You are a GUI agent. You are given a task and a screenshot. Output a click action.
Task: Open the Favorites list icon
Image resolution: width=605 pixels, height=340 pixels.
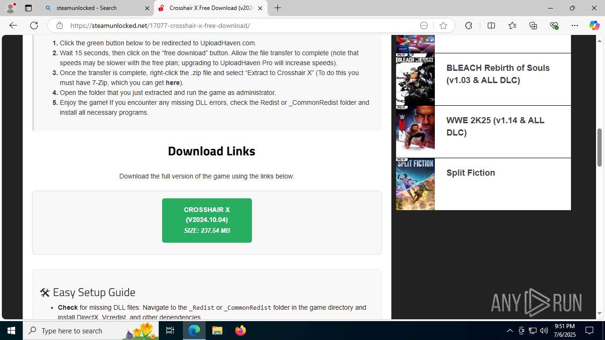click(x=512, y=25)
